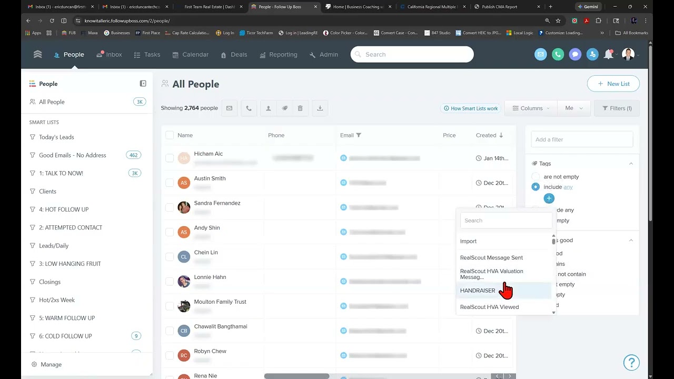The image size is (674, 379).
Task: Click the bulk call icon above table
Action: pos(249,108)
